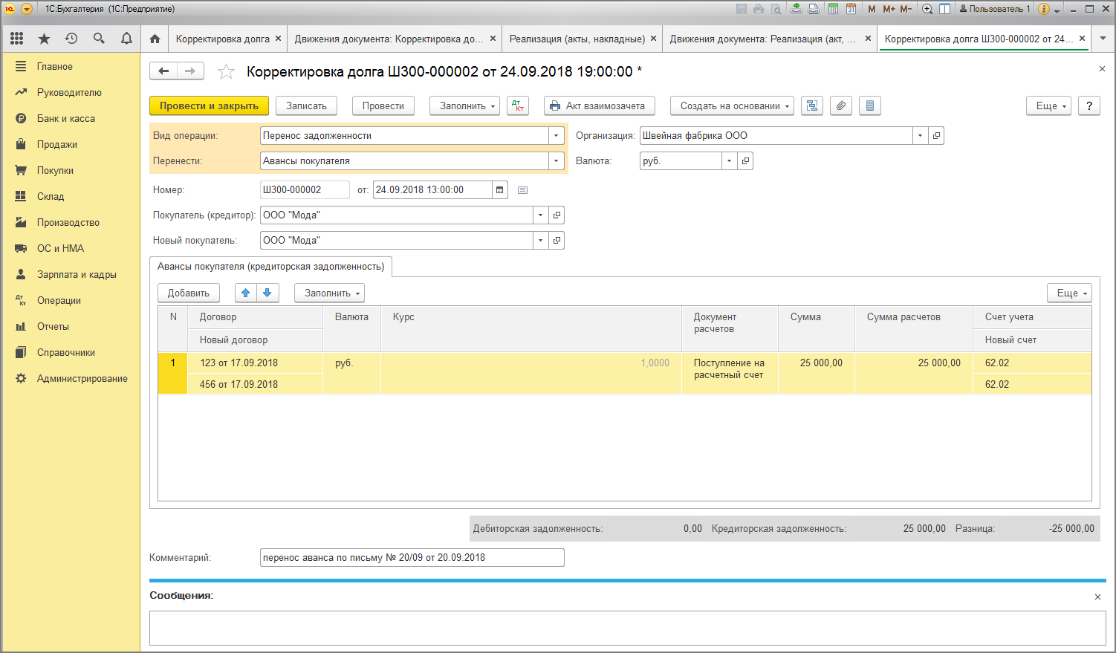Open the Продажи section
This screenshot has height=653, width=1116.
click(x=57, y=144)
